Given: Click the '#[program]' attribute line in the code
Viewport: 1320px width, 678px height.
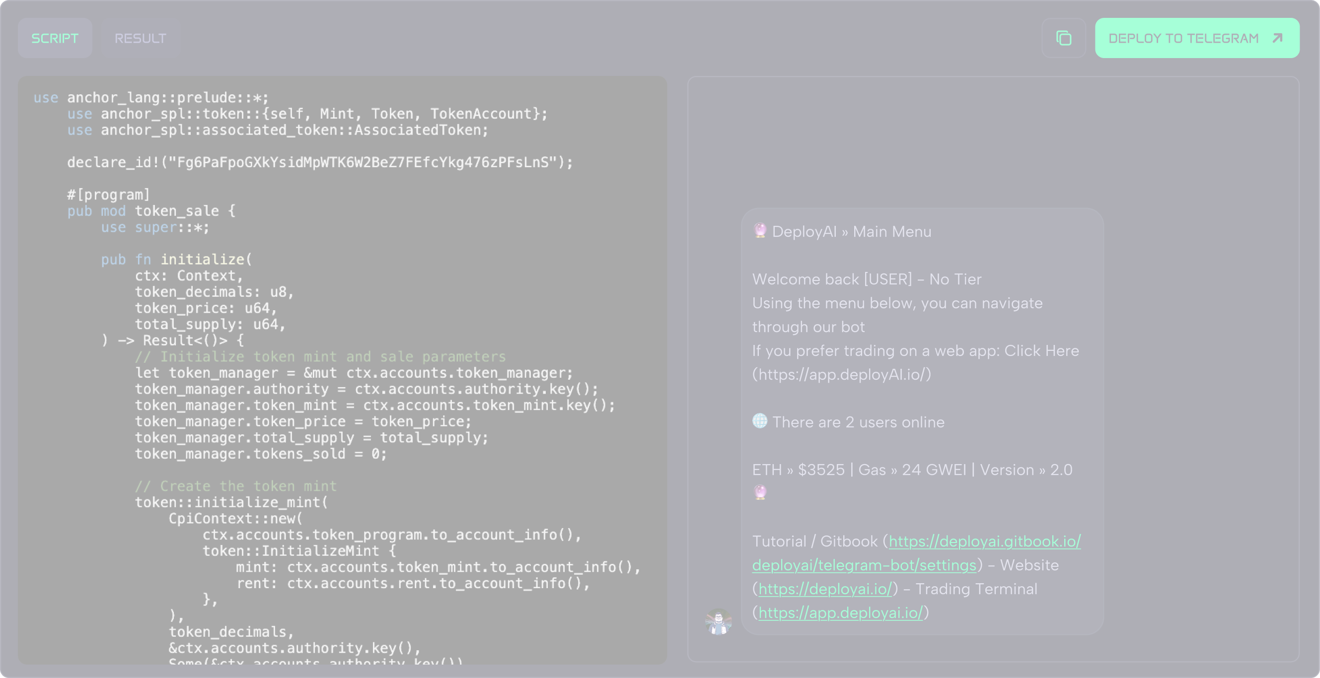Looking at the screenshot, I should (109, 195).
